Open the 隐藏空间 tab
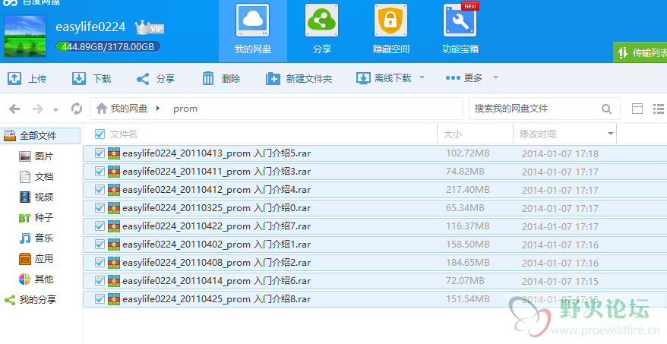The width and height of the screenshot is (667, 344). [x=390, y=30]
